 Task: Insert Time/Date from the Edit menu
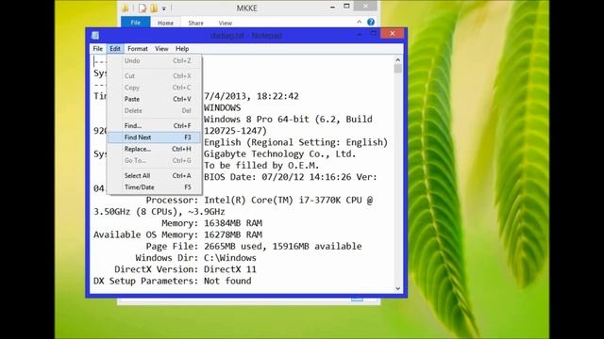click(x=155, y=187)
